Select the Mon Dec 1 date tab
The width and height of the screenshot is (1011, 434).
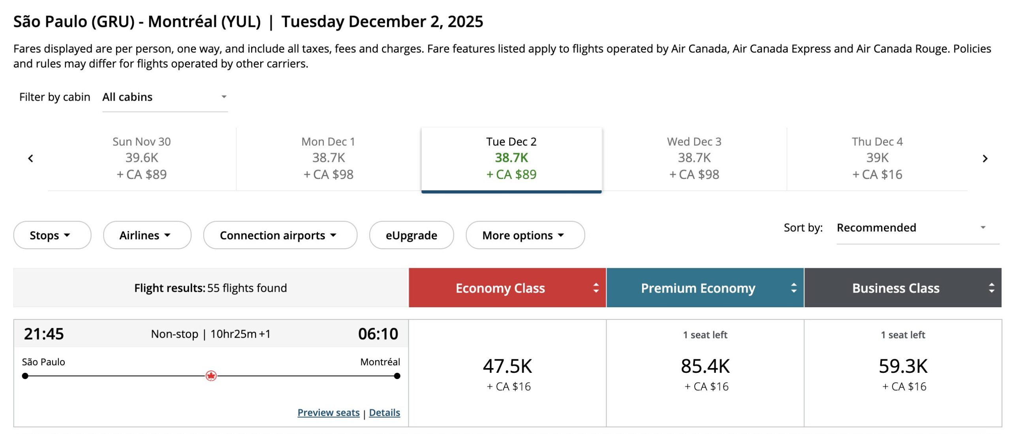(x=329, y=158)
